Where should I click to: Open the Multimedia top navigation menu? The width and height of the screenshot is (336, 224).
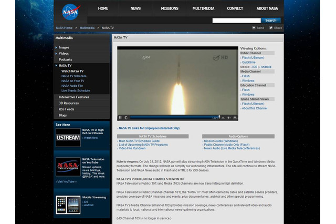(x=203, y=8)
